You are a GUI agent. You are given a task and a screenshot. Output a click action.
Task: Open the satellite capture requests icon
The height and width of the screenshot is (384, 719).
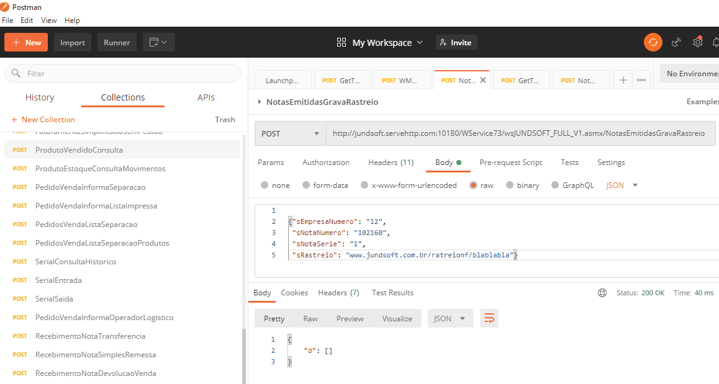click(677, 42)
